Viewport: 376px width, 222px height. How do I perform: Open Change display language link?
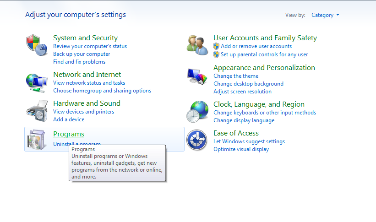(244, 120)
